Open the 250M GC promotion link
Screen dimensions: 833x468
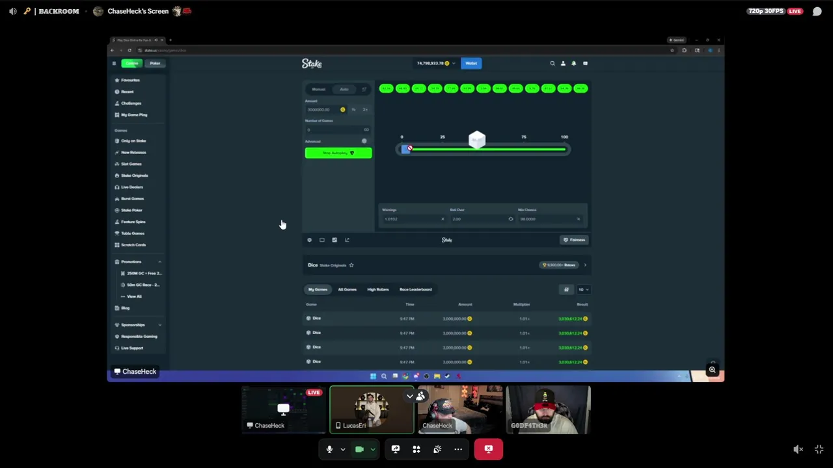pyautogui.click(x=143, y=274)
